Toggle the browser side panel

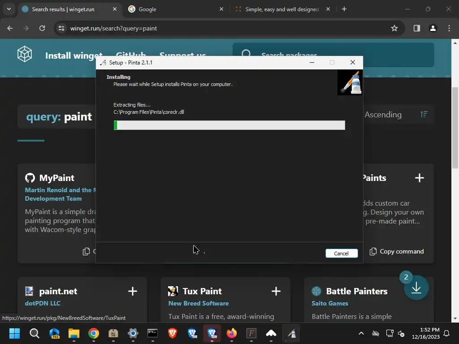[x=417, y=28]
